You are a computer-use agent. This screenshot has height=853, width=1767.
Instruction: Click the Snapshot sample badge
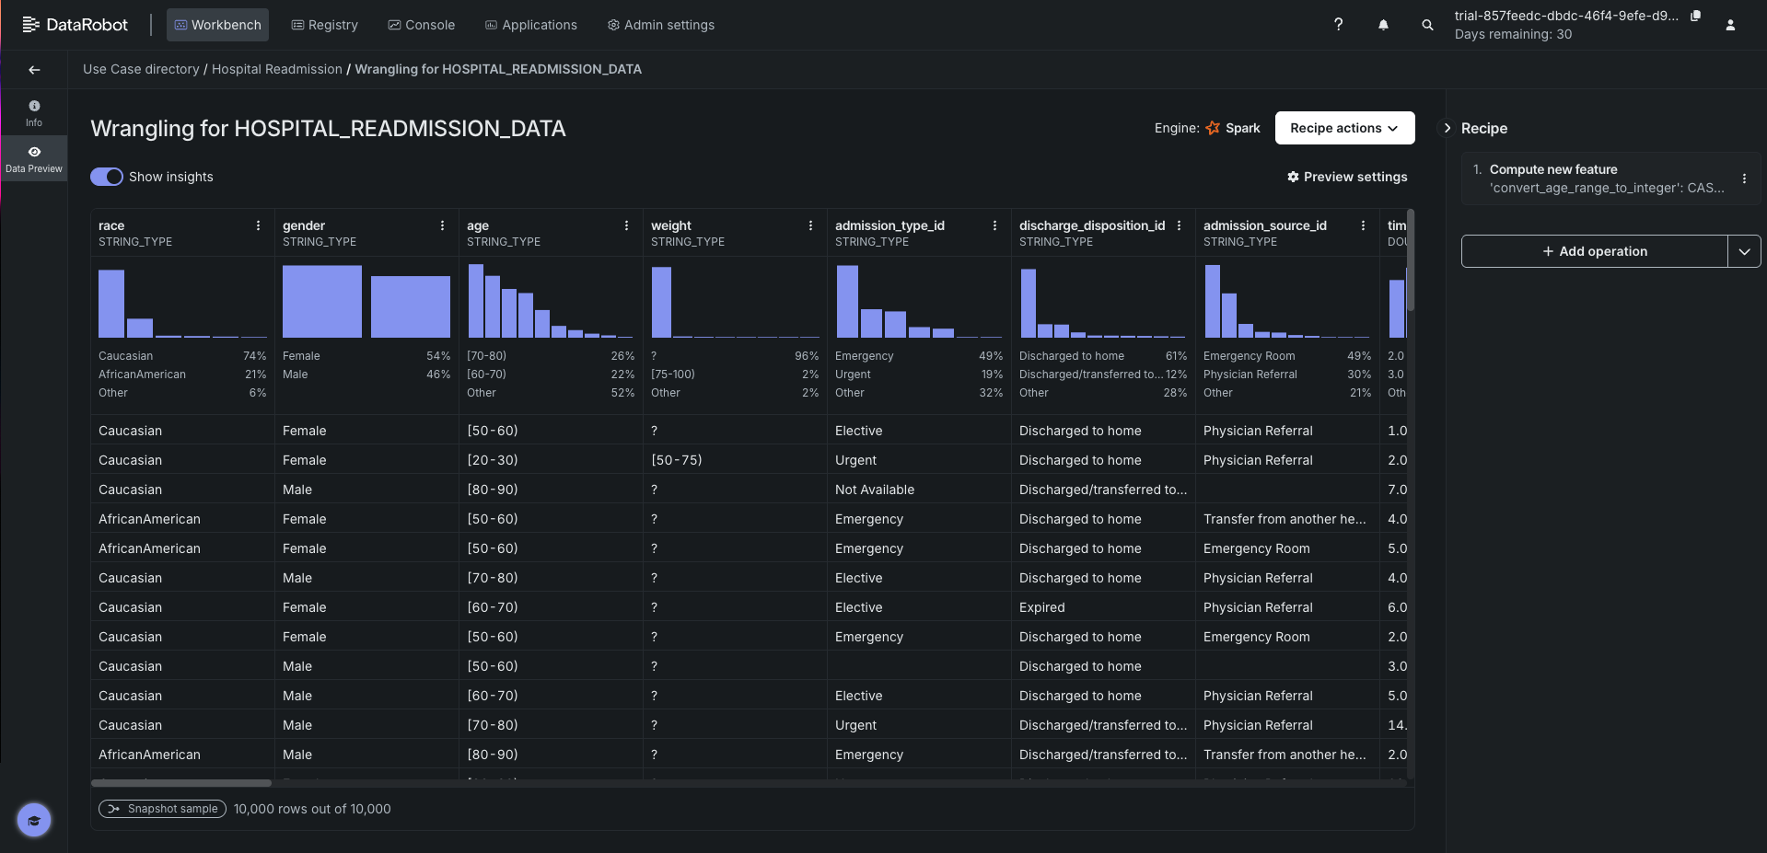[x=162, y=809]
